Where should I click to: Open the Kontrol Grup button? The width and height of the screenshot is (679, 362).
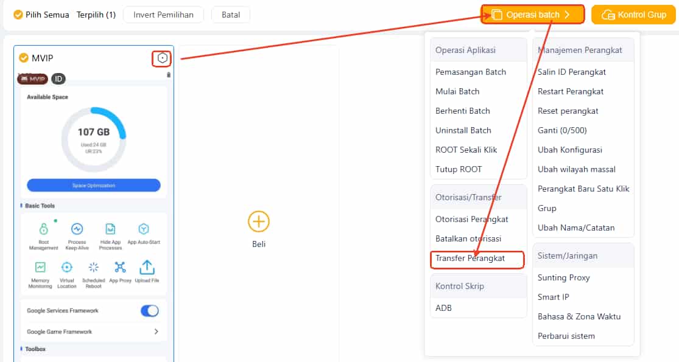click(633, 15)
